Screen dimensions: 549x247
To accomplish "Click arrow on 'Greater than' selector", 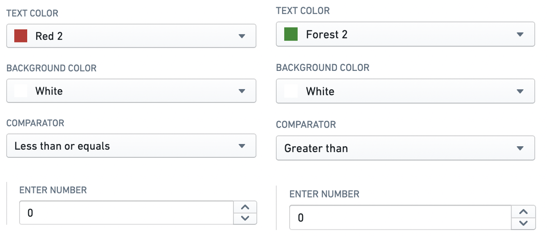I will click(x=520, y=148).
